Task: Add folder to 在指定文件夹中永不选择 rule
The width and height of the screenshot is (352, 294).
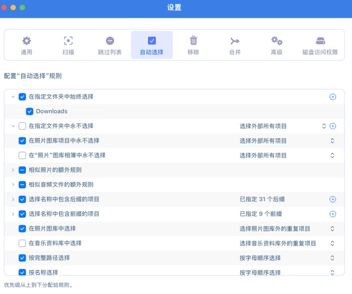Action: pos(333,126)
